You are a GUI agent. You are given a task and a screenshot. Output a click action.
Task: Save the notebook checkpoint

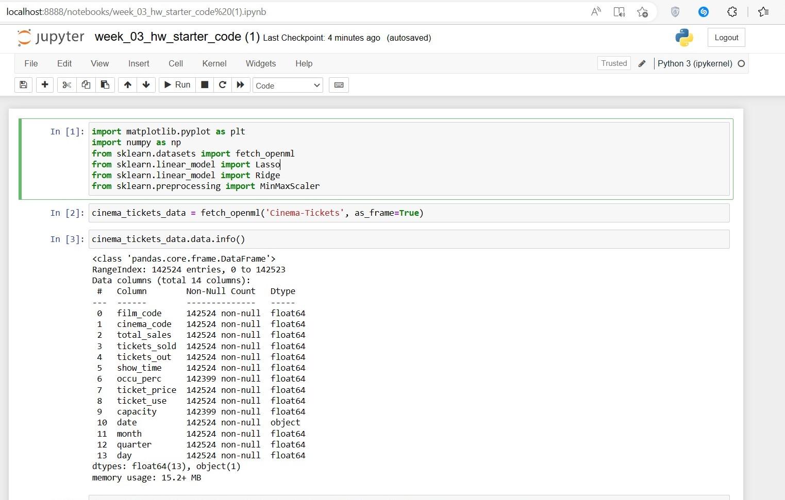click(23, 85)
